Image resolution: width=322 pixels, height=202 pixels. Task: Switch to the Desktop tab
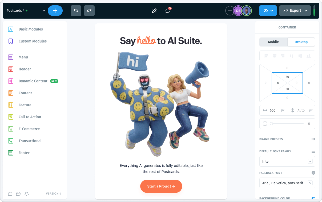pos(301,42)
